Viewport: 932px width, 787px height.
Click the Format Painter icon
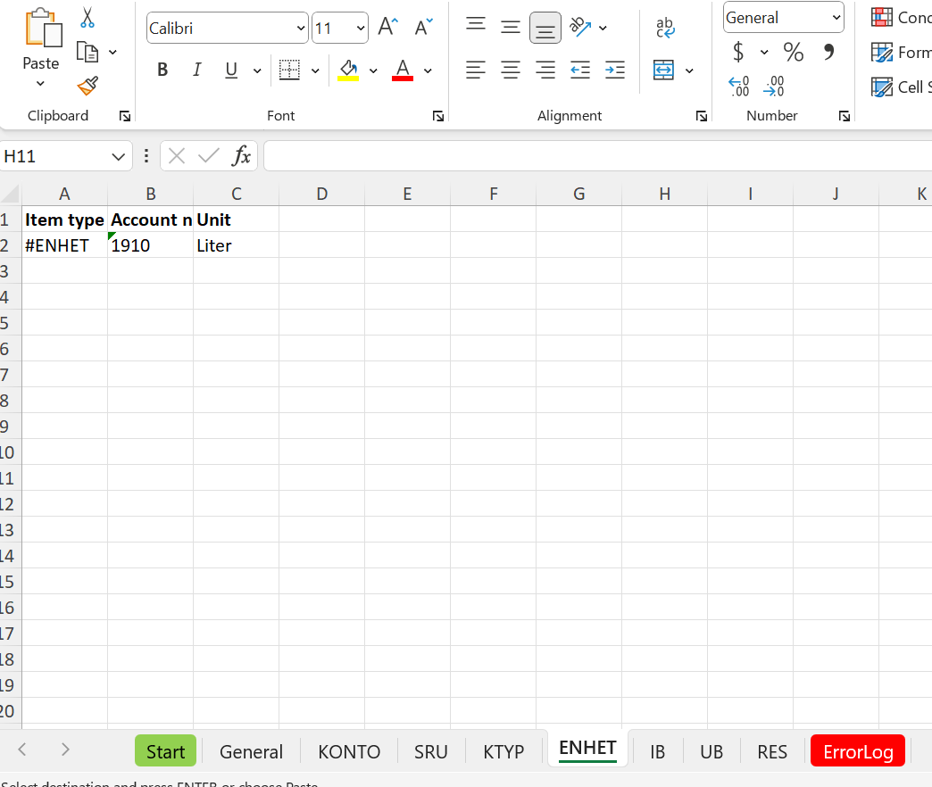pos(87,86)
